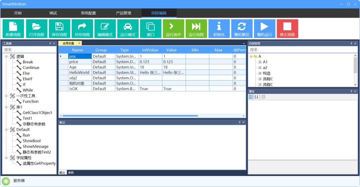The height and width of the screenshot is (187, 360).
Task: Select the price InitValue cell 0.123
Action: 150,62
